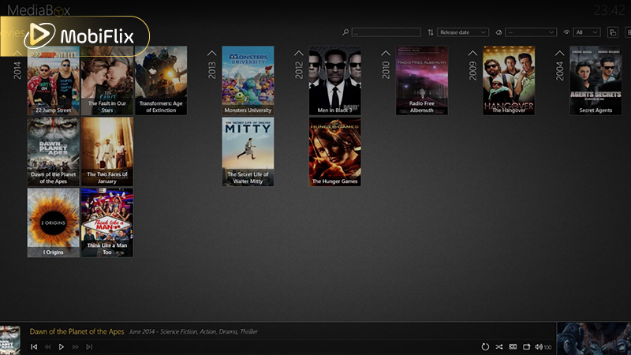This screenshot has height=355, width=631.
Task: Select Think Like a Man Too poster
Action: pos(107,222)
